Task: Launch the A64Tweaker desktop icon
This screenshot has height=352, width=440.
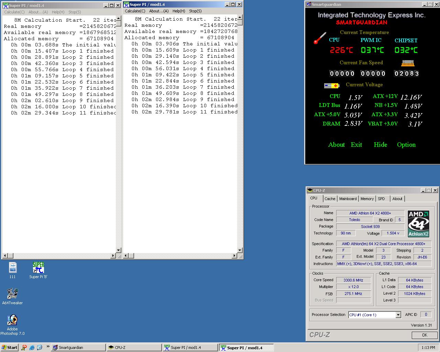Action: (x=13, y=294)
